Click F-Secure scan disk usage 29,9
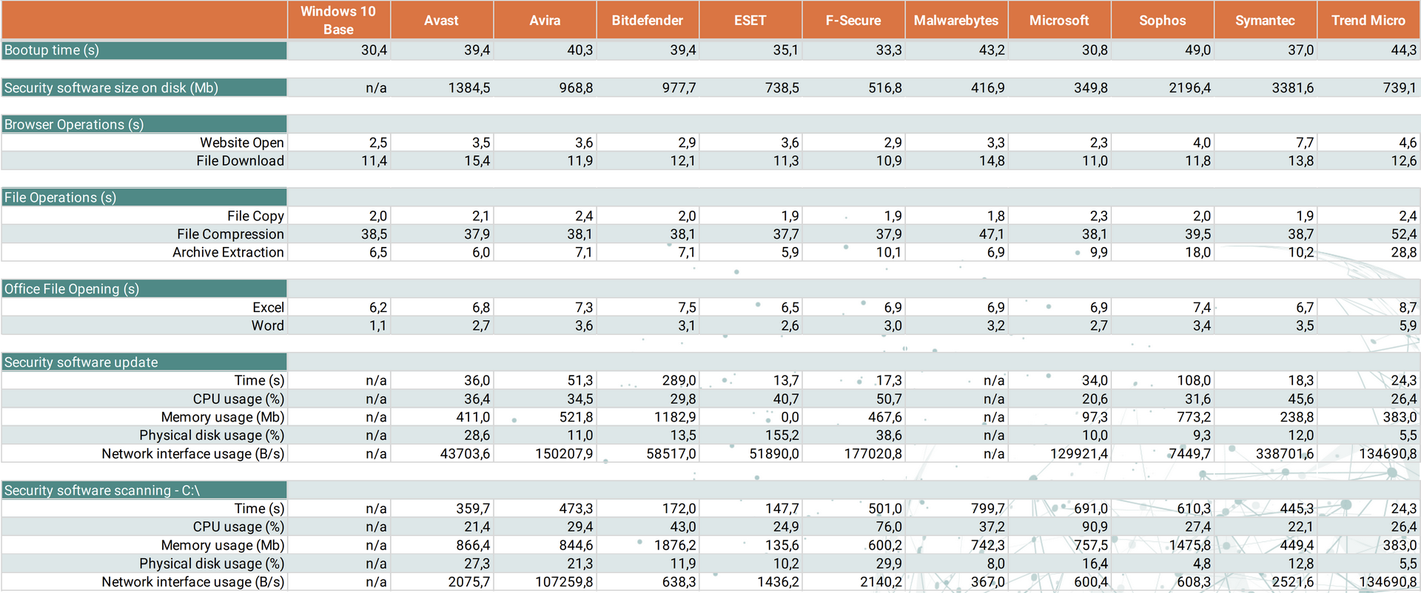The image size is (1421, 593). coord(889,563)
